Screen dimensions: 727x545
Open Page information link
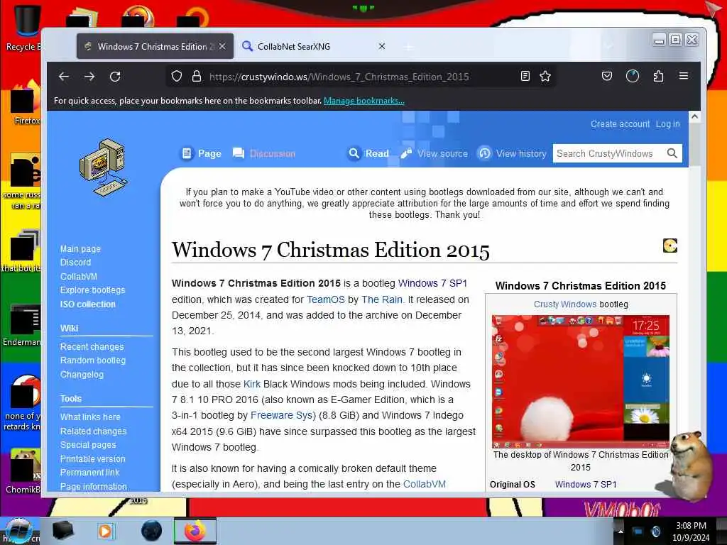pos(94,487)
